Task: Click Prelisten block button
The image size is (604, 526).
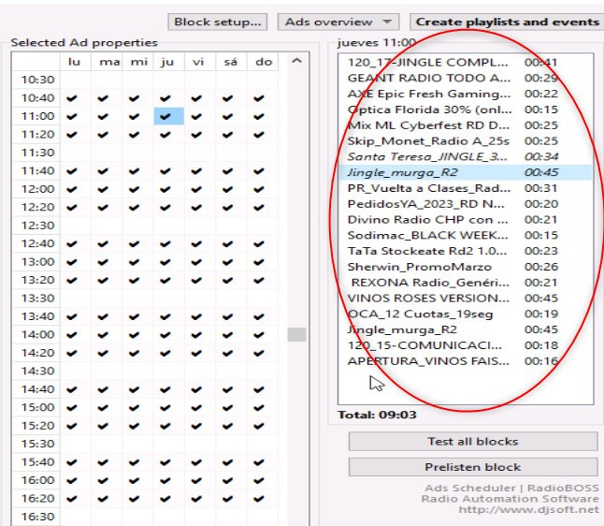Action: point(473,467)
